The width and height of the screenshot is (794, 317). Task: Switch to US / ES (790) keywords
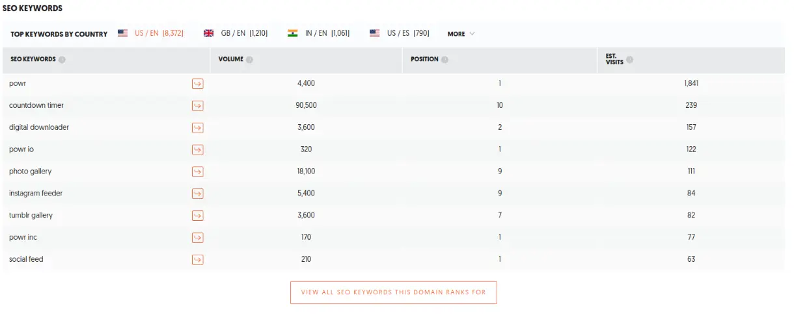(408, 33)
